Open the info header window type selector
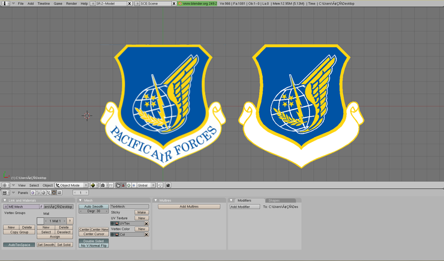 pos(6,4)
